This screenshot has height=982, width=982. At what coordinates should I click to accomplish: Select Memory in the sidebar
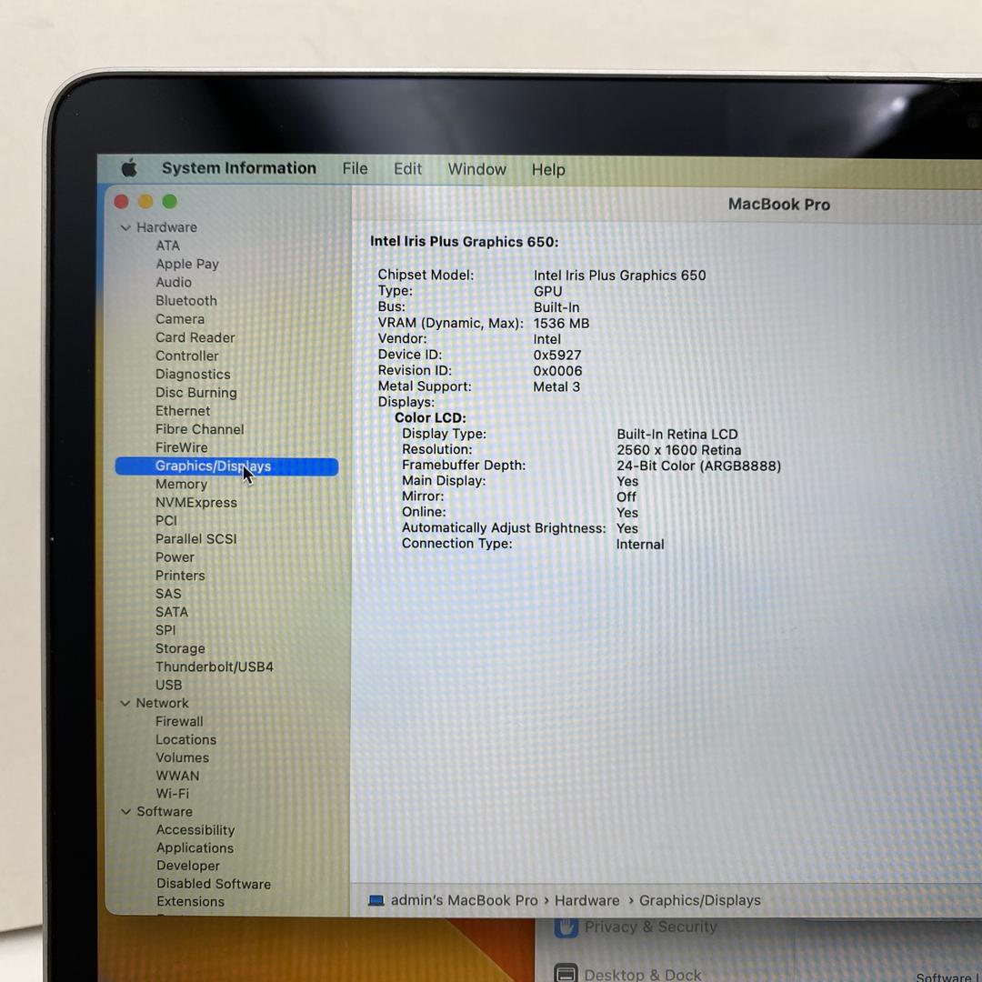tap(181, 485)
